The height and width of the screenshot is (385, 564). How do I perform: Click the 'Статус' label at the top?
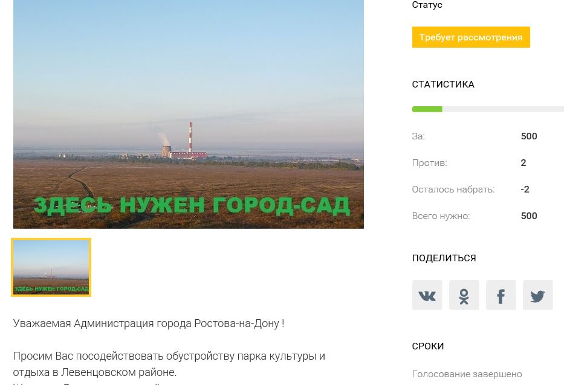point(427,5)
